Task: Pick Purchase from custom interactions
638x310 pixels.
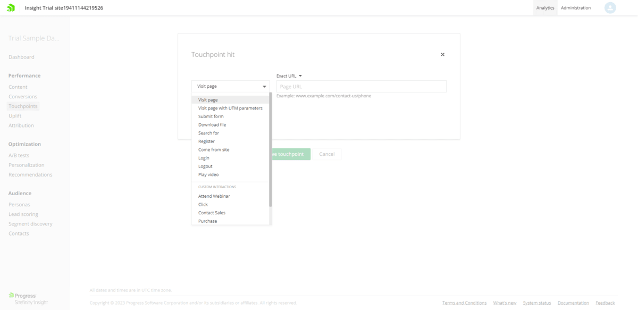Action: [x=207, y=221]
